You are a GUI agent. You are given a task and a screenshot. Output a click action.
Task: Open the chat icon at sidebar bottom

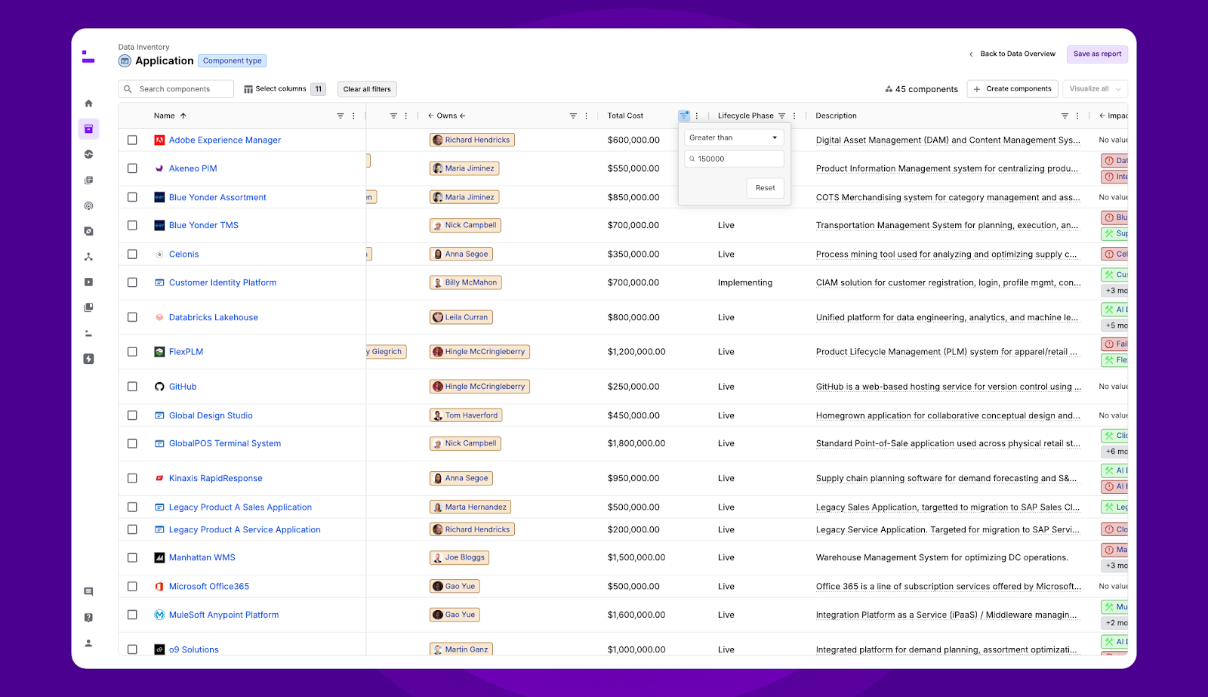point(88,591)
